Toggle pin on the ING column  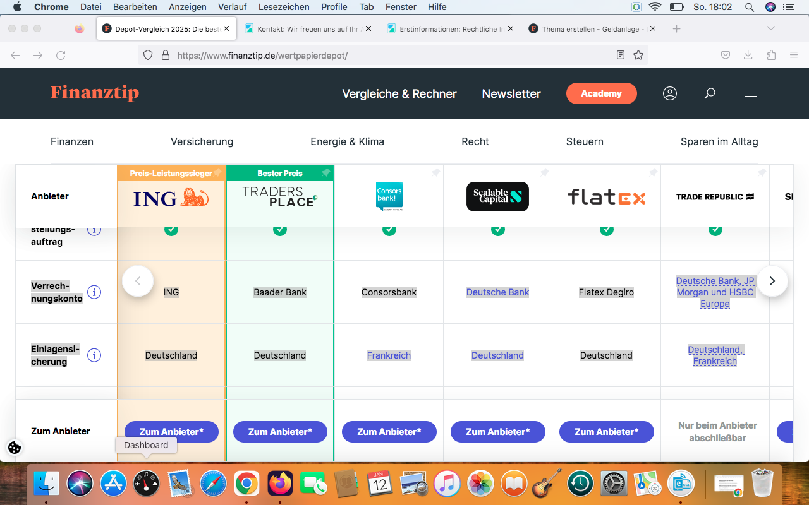(217, 172)
